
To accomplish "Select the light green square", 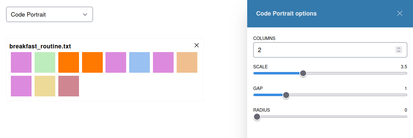I will pyautogui.click(x=45, y=62).
